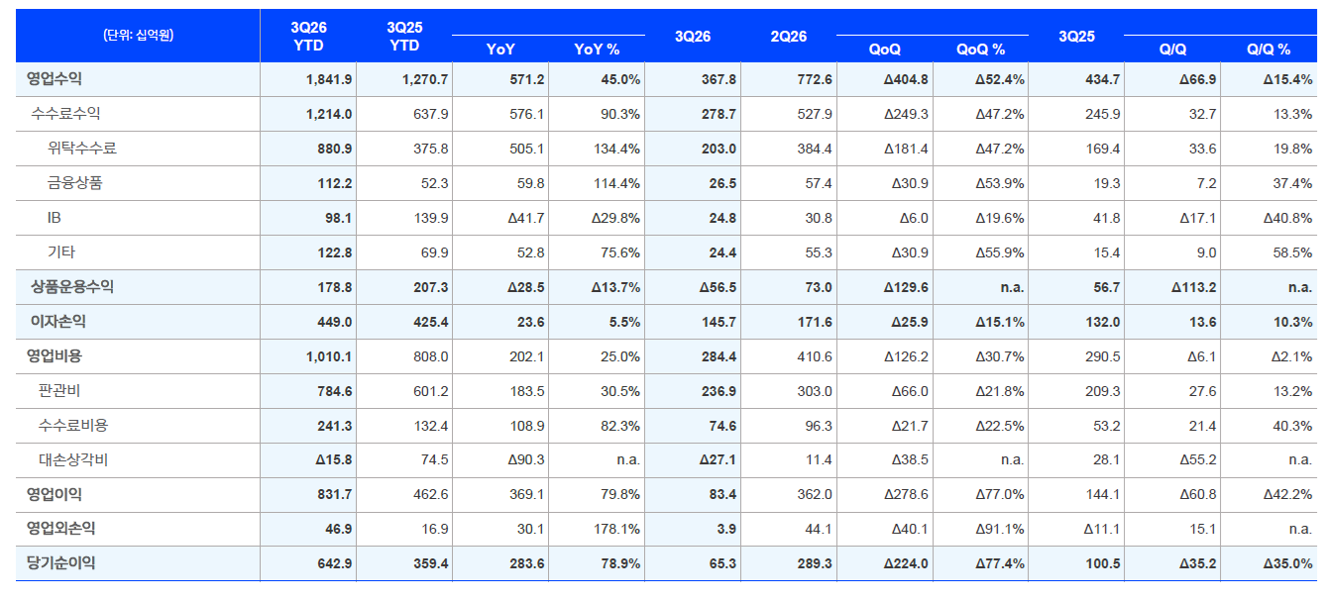Click the "영업이익" row label
The width and height of the screenshot is (1326, 602).
click(55, 494)
